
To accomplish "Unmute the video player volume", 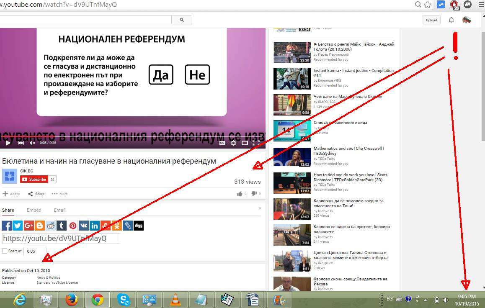I will tap(32, 143).
